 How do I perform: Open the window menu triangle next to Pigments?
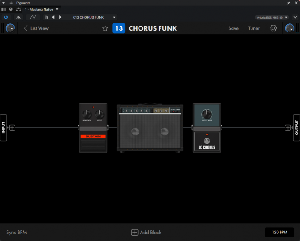[4, 3]
